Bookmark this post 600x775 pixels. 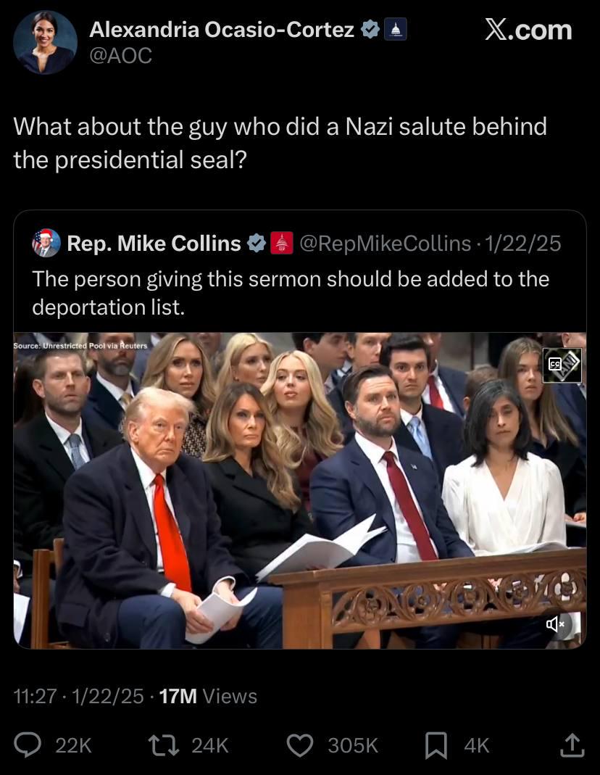[436, 745]
